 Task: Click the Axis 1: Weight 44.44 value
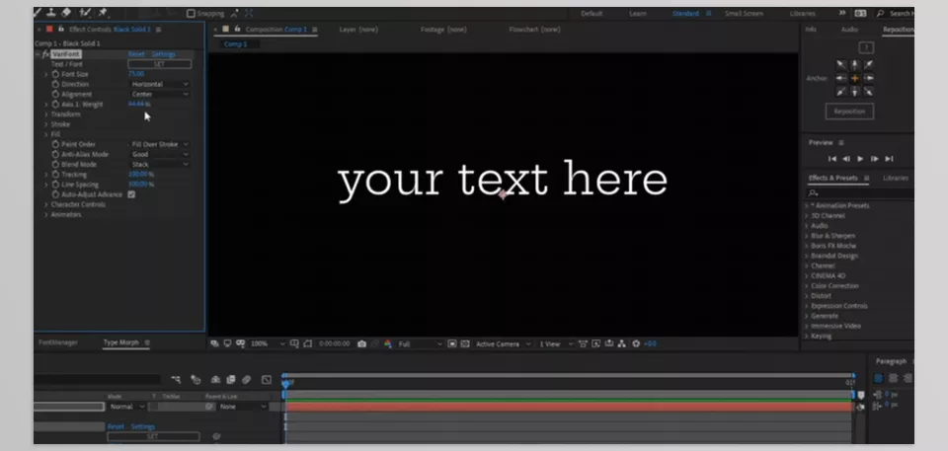(136, 105)
